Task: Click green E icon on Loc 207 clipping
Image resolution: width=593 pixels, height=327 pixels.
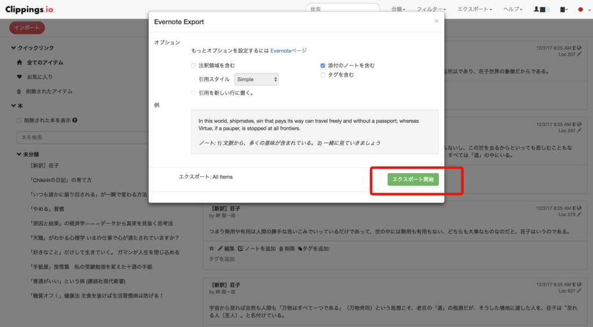Action: [x=574, y=48]
